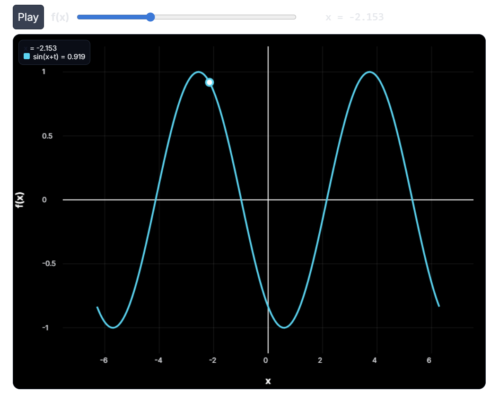Viewport: 499px width, 393px height.
Task: Click the legend tooltip box in the top-left corner
Action: (54, 52)
